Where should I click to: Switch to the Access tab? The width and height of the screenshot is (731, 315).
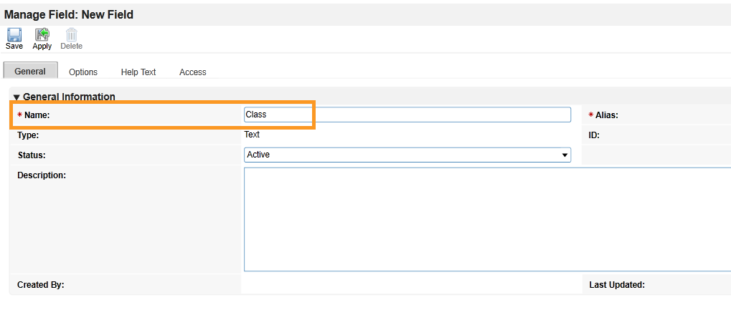point(192,72)
